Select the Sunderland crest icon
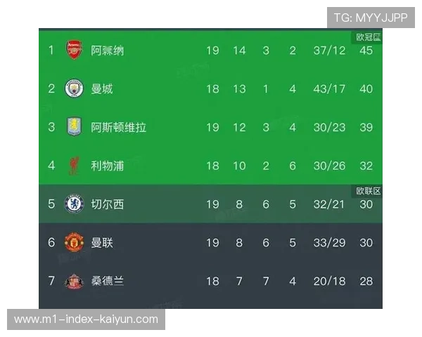Screen dimensions: 422x337 [x=74, y=281]
